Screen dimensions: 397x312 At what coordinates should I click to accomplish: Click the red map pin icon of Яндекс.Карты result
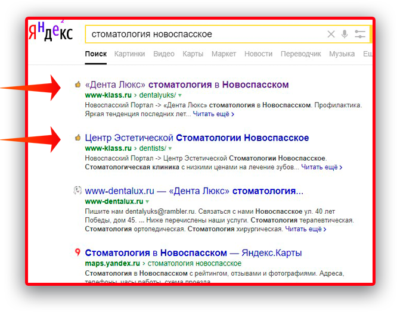[77, 252]
